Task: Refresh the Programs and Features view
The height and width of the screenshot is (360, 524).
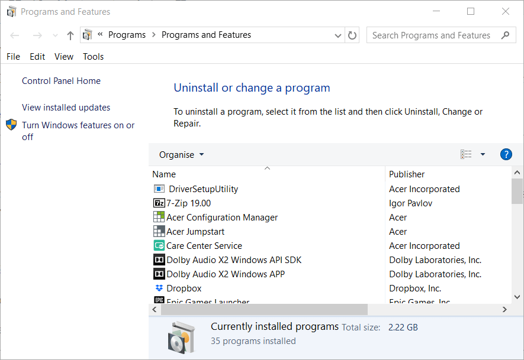Action: 352,35
